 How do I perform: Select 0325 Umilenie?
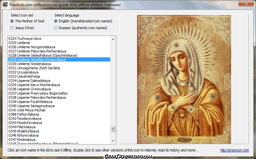(x=59, y=43)
